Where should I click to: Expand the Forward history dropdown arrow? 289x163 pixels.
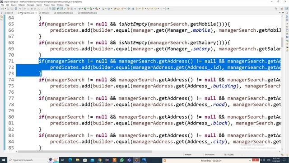pyautogui.click(x=164, y=9)
